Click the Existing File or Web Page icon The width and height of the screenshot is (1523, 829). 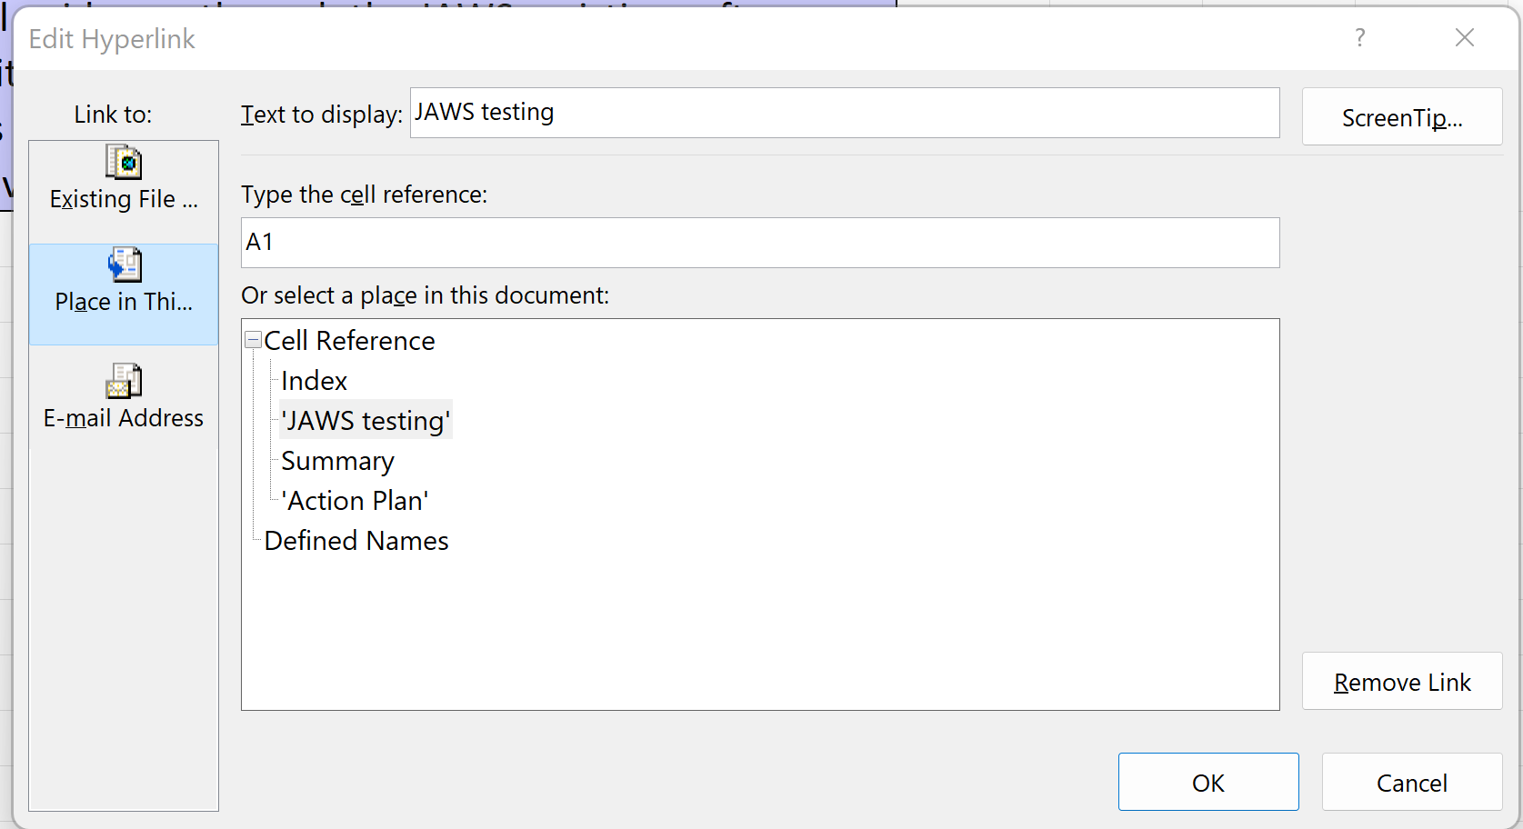tap(124, 163)
